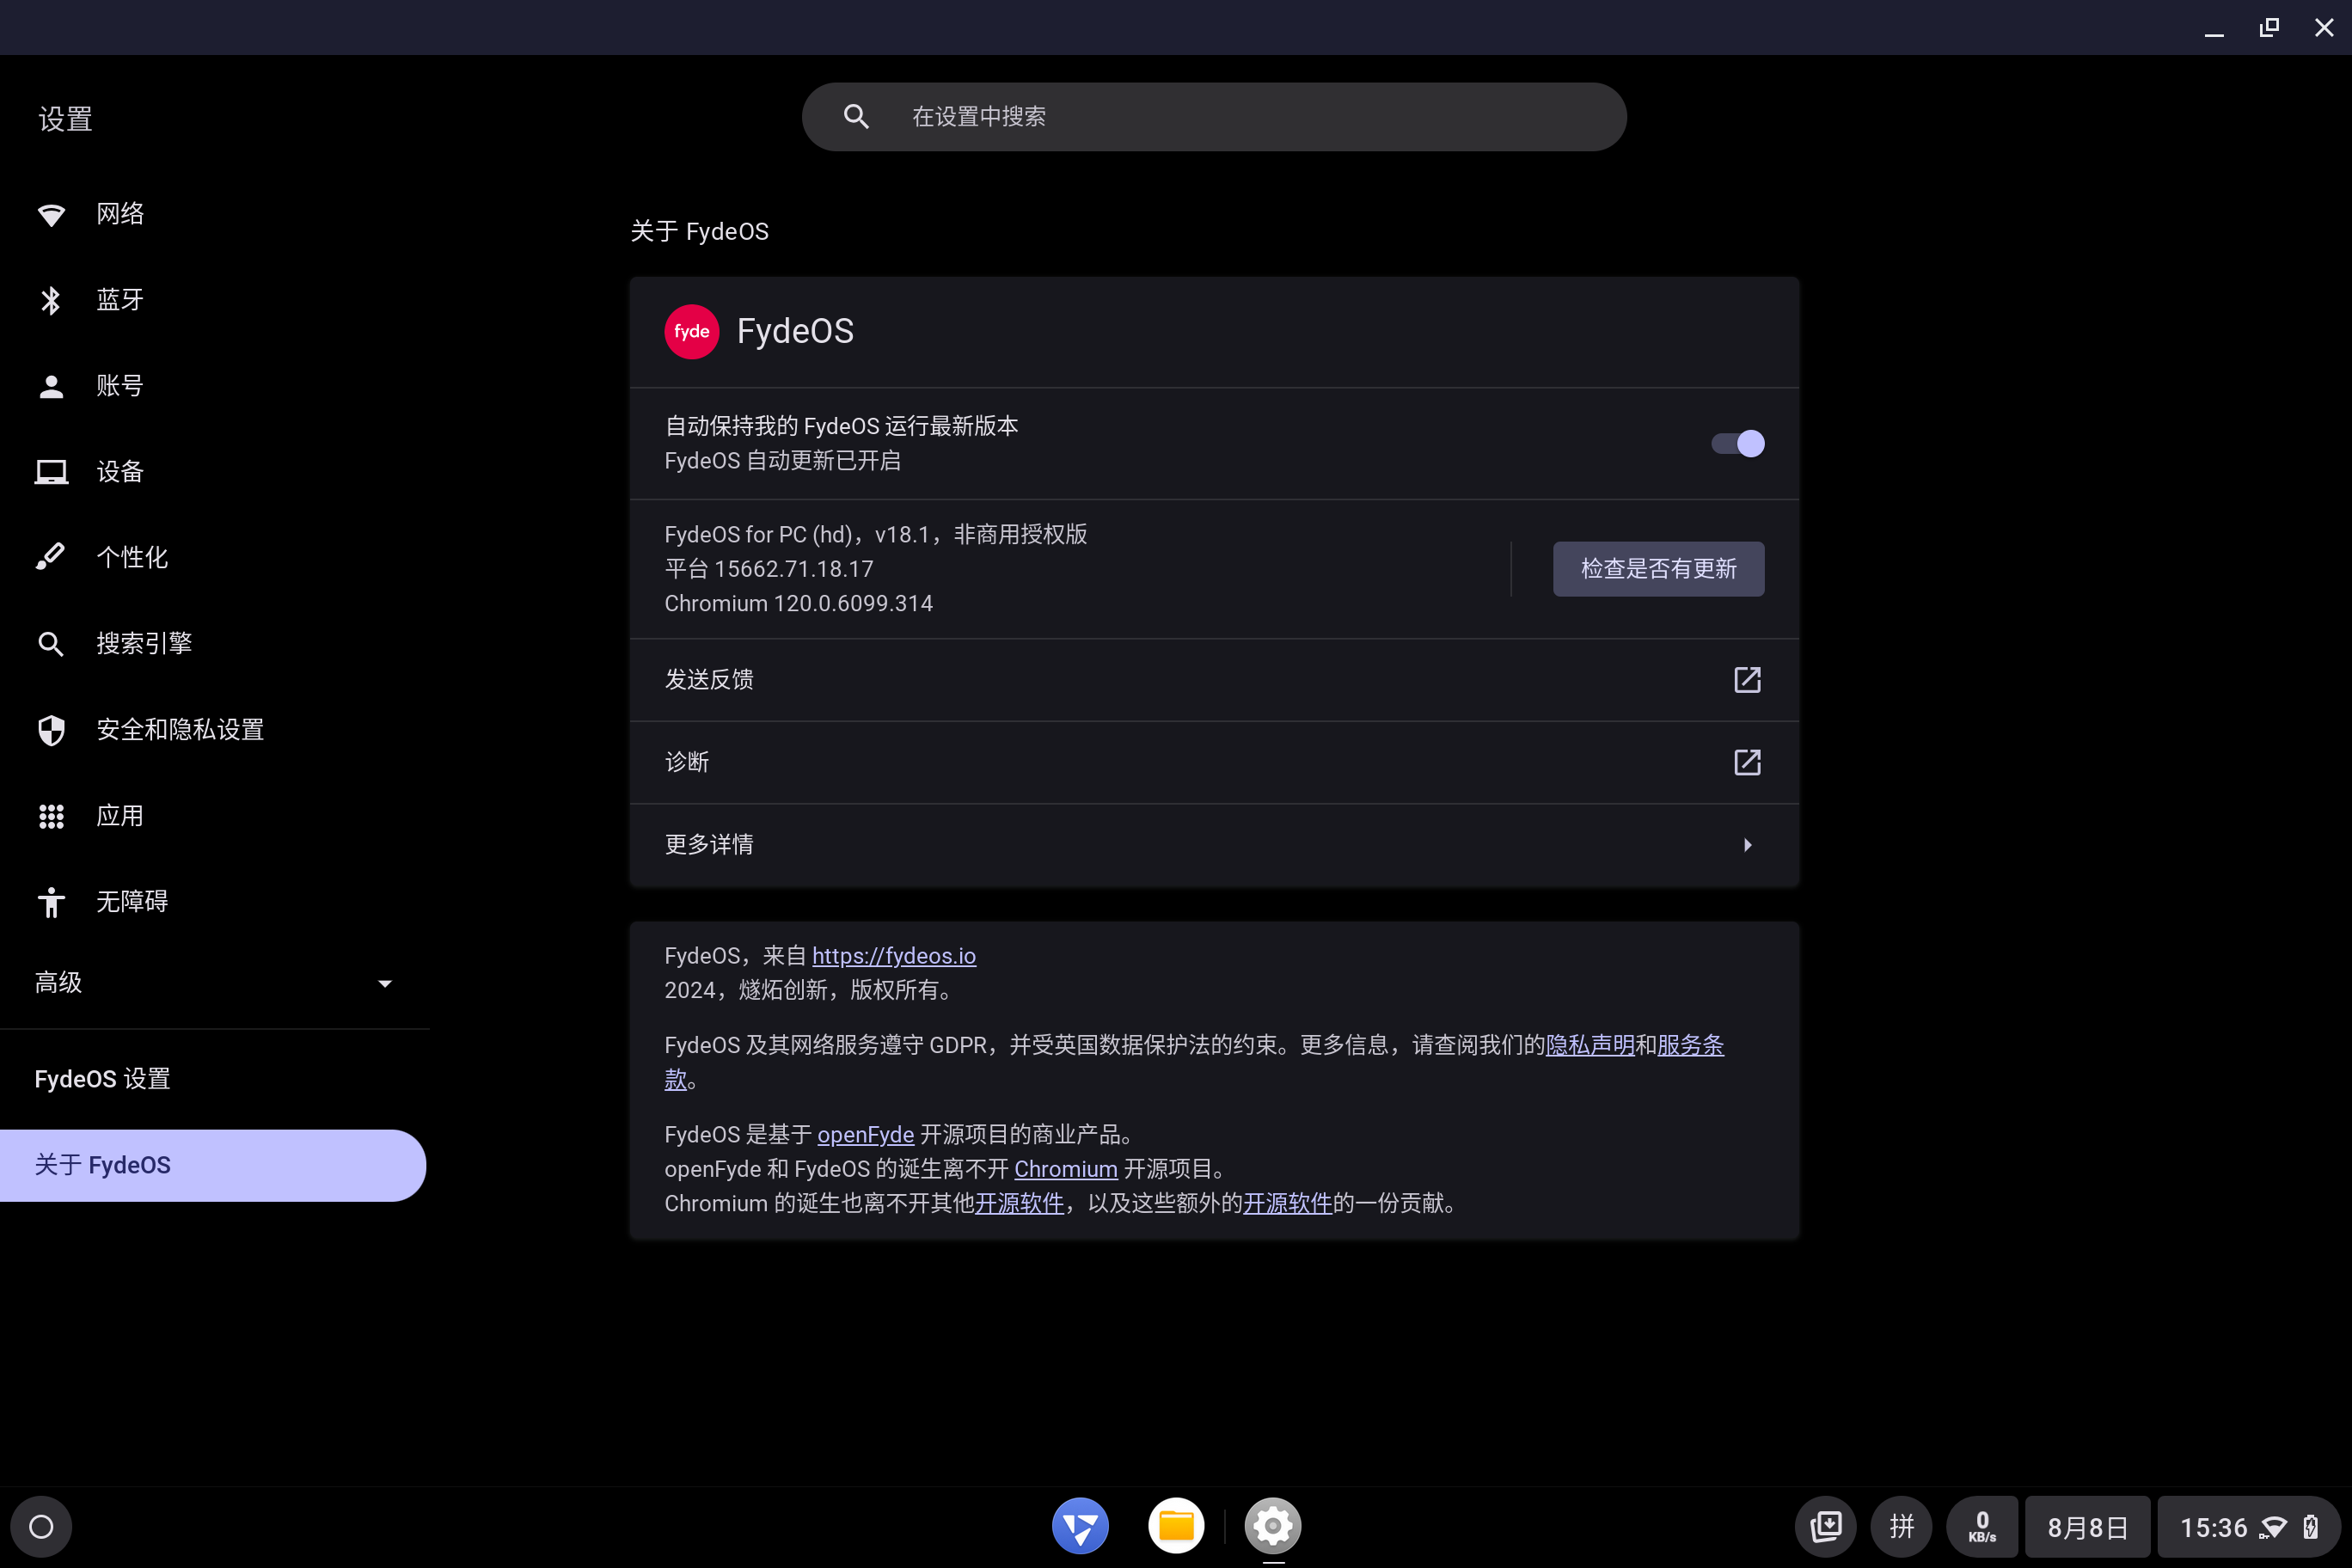2352x1568 pixels.
Task: Expand 更多详情 more details row
Action: [1213, 845]
